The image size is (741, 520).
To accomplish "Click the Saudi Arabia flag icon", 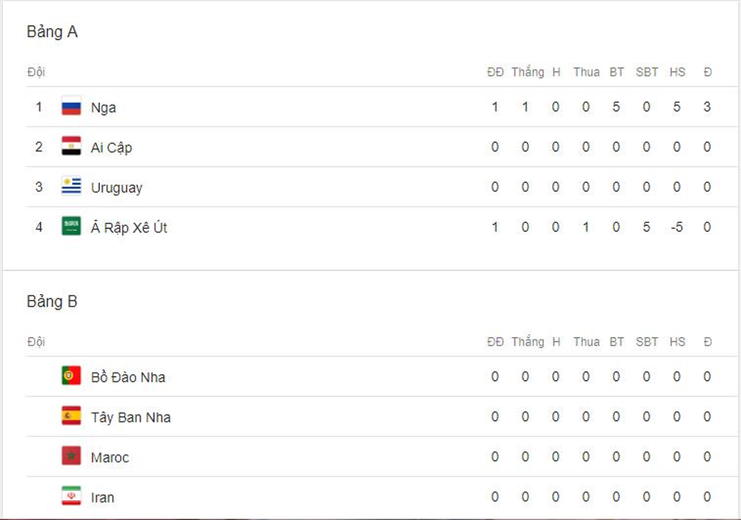I will (71, 227).
